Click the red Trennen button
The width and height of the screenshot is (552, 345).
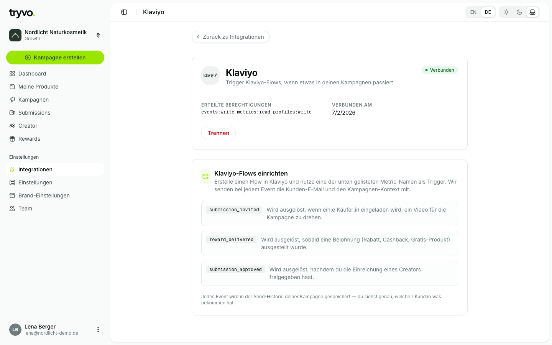tap(219, 133)
